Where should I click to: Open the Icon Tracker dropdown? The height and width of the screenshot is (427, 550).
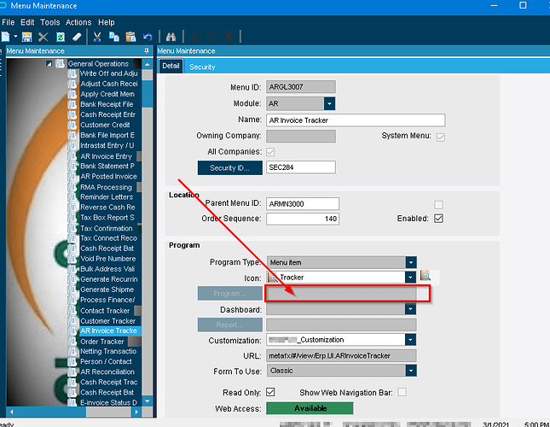tap(410, 278)
